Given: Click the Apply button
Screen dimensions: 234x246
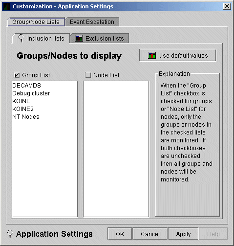Looking at the screenshot, I should click(183, 234).
